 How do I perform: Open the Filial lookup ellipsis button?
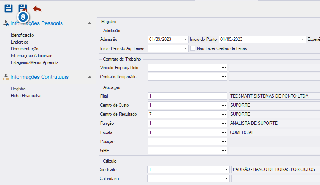pyautogui.click(x=224, y=96)
